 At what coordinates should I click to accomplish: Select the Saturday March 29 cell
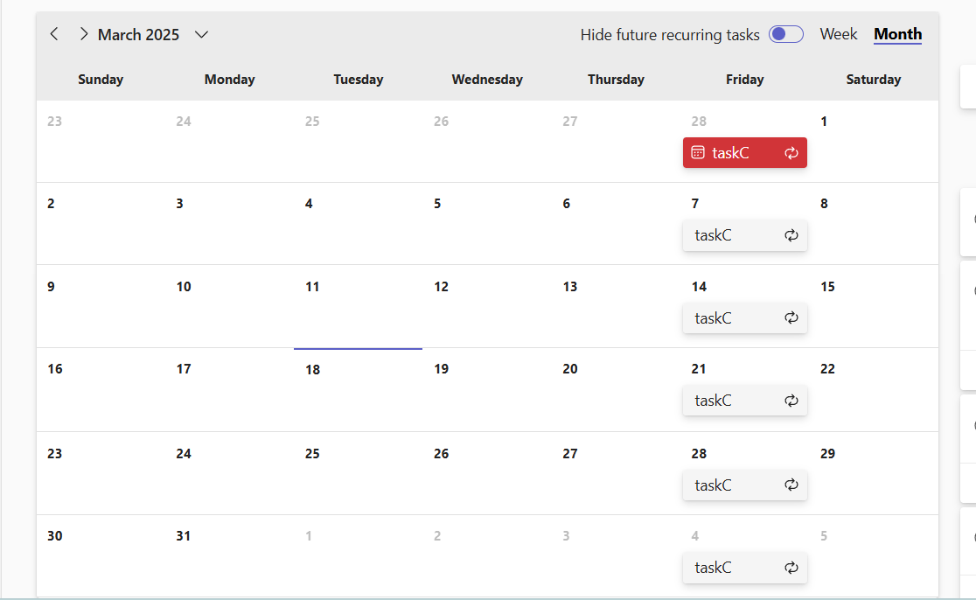874,473
